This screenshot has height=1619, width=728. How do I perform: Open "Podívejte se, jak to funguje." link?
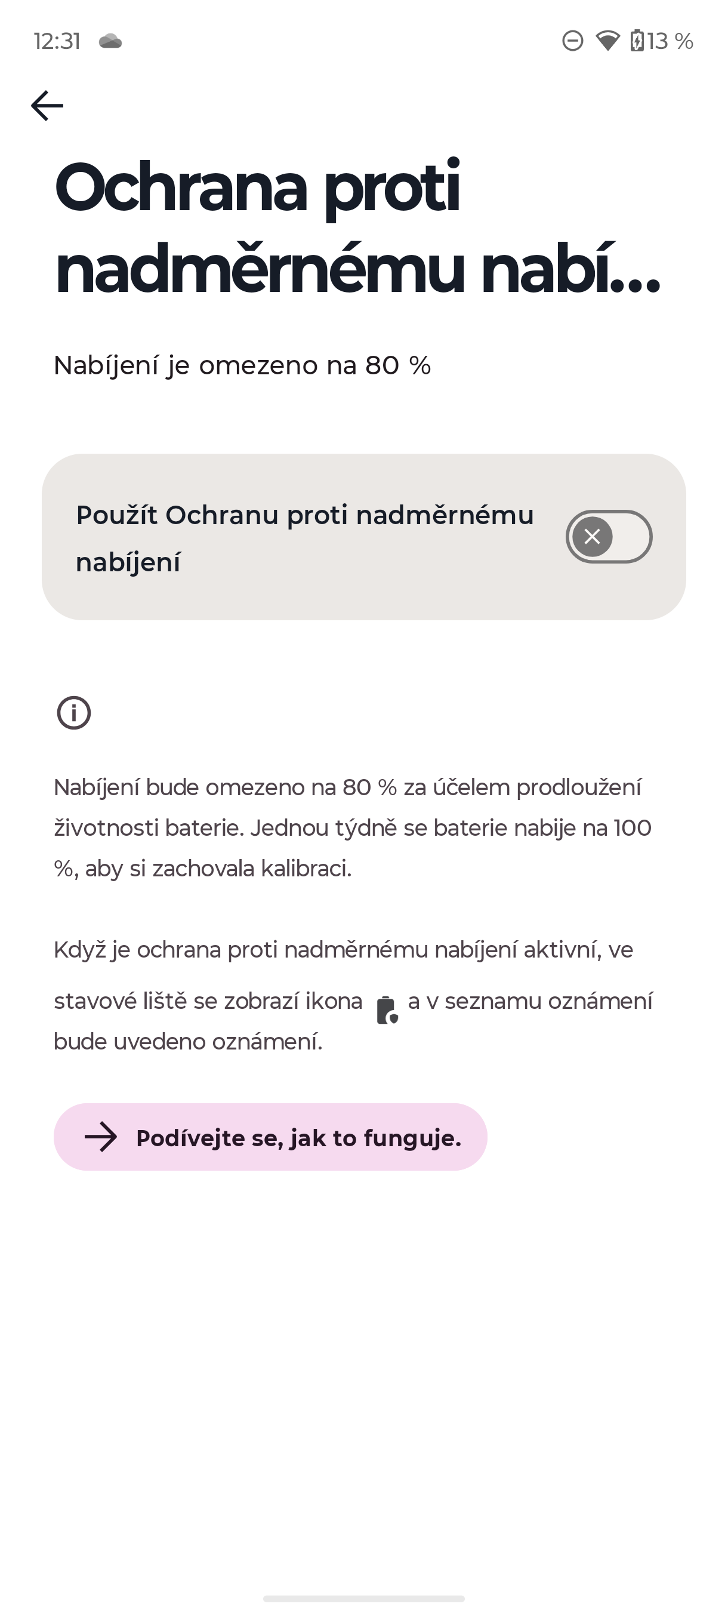(298, 1138)
